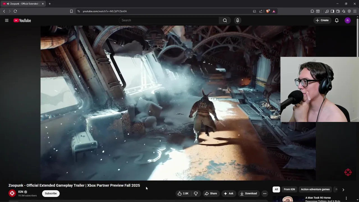The width and height of the screenshot is (359, 202).
Task: Select the All filter chip
Action: tap(276, 189)
